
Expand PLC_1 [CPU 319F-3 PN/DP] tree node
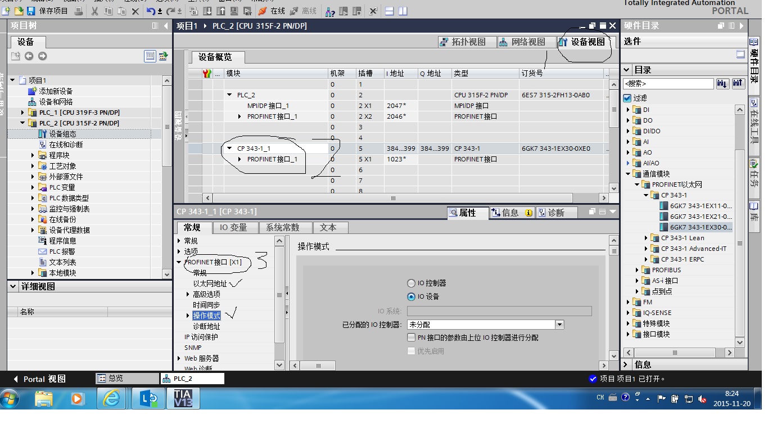tap(22, 112)
